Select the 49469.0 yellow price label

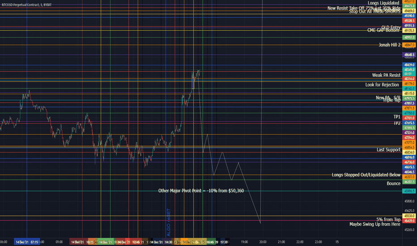pos(409,11)
